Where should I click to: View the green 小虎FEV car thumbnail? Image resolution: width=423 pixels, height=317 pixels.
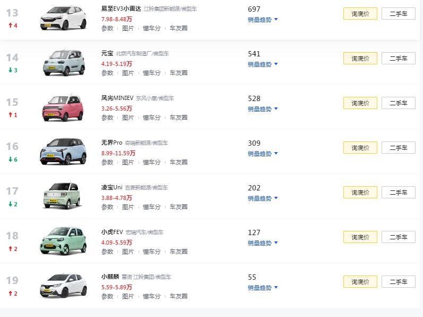click(x=63, y=241)
